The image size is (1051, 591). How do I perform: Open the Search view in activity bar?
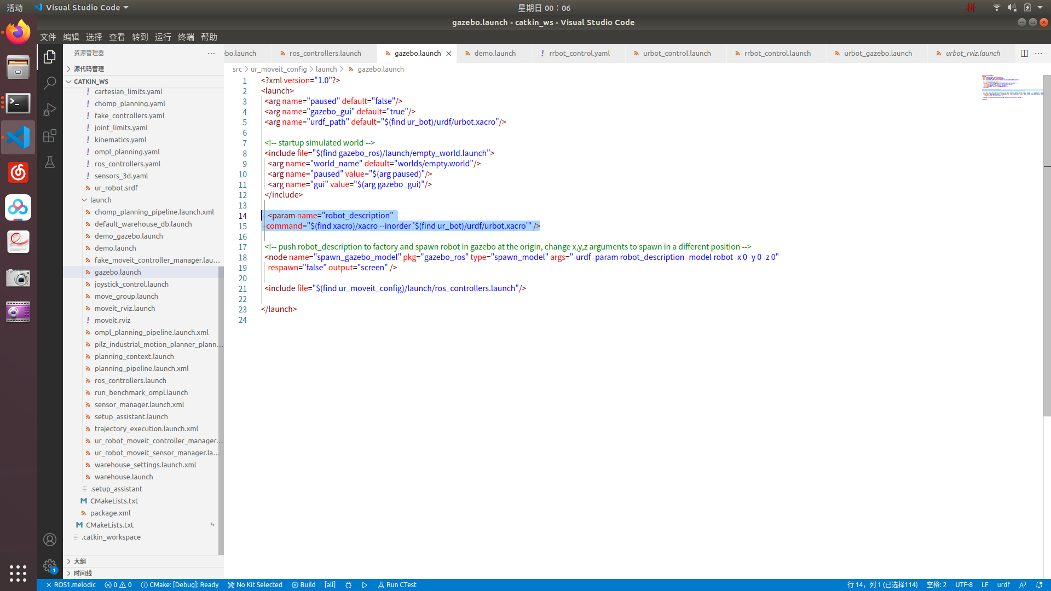pos(50,83)
